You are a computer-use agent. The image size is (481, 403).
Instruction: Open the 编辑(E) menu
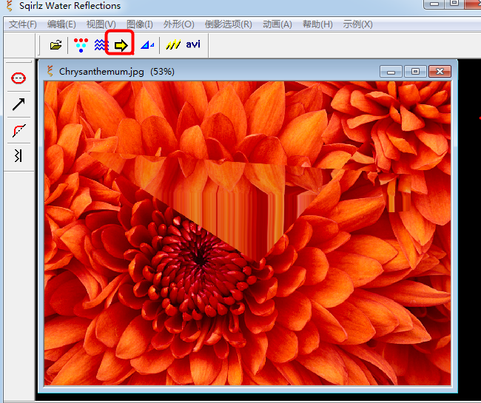coord(61,24)
